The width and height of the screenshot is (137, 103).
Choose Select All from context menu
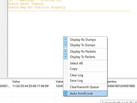pos(85,63)
